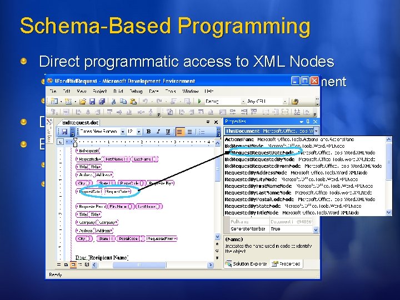Click the Paste clipboard icon

[133, 102]
